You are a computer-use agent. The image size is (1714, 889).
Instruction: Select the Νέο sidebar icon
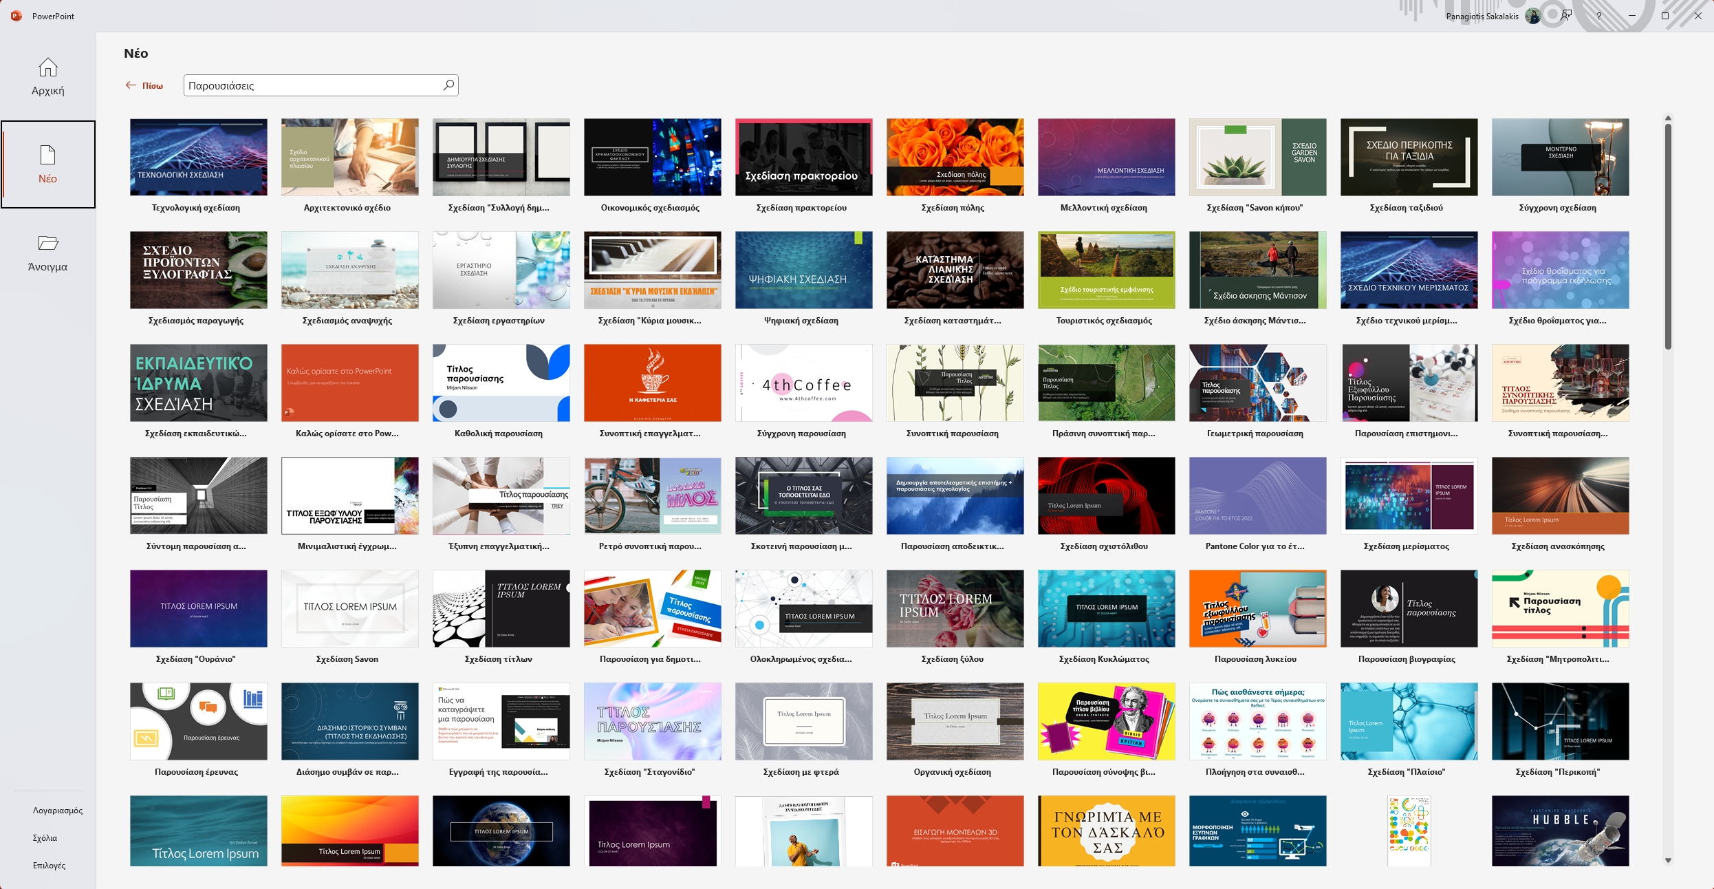47,164
